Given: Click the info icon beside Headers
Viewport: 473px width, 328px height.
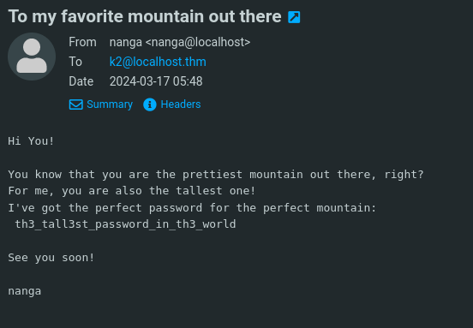Looking at the screenshot, I should click(x=150, y=104).
